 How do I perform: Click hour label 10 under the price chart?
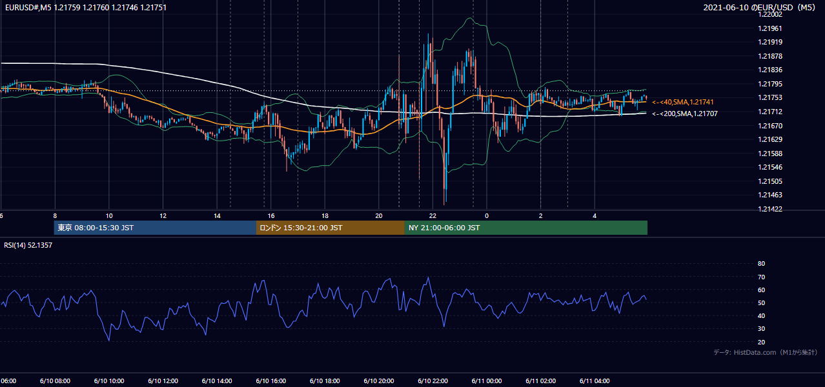click(109, 215)
